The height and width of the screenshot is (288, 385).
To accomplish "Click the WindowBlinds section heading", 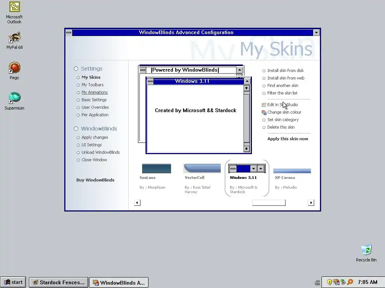I will tap(99, 129).
